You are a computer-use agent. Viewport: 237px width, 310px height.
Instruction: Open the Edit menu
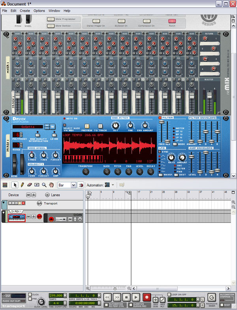pos(13,11)
